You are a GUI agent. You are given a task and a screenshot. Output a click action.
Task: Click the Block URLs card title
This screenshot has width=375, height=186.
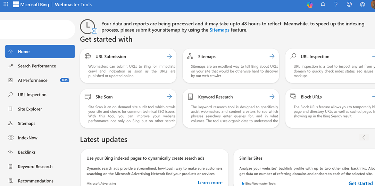(311, 97)
